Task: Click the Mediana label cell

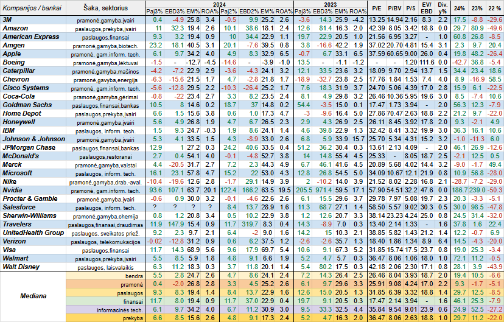Action: 33,296
